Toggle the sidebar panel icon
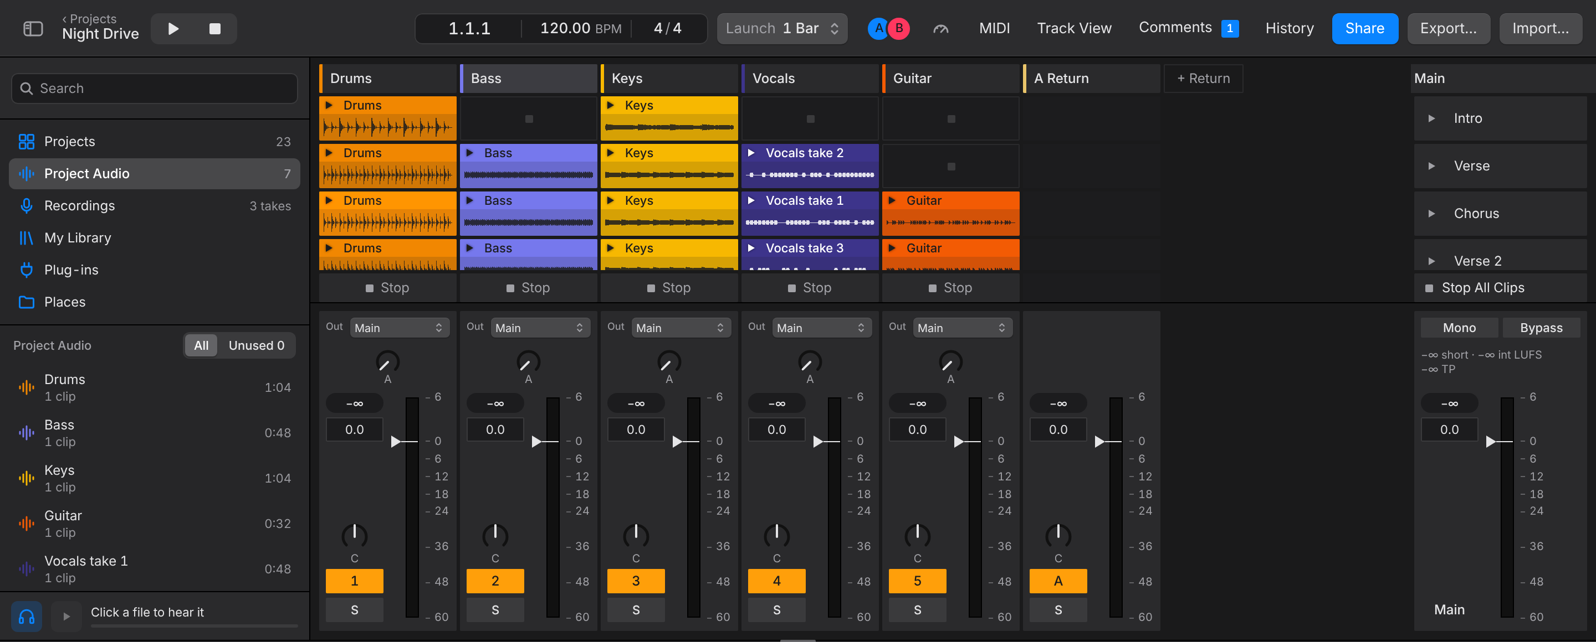 click(33, 28)
